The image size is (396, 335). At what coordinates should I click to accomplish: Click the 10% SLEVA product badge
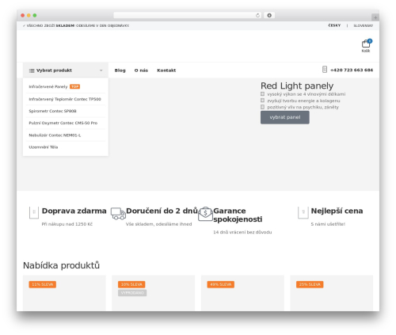[x=131, y=284]
